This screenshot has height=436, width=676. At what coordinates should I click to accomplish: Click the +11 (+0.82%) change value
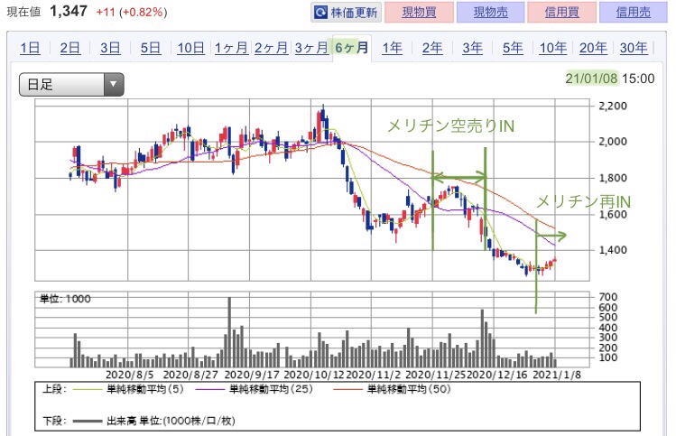tap(132, 12)
